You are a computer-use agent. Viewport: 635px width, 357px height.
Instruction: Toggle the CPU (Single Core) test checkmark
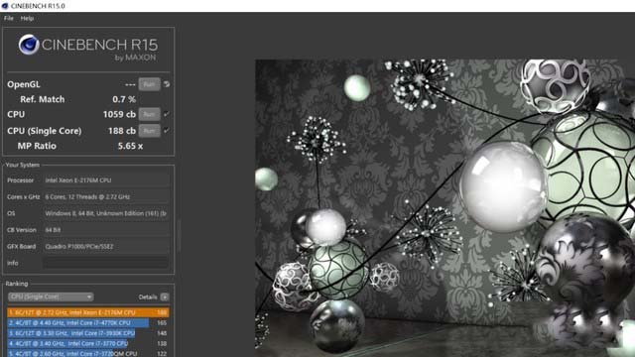point(167,131)
